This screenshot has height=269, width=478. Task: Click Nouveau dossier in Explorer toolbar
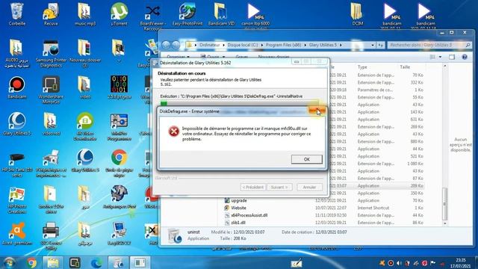[273, 57]
